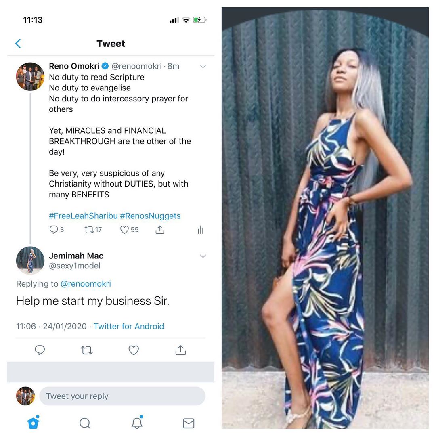Screen dimensions: 436x436
Task: Switch to the Home tab
Action: pyautogui.click(x=34, y=423)
